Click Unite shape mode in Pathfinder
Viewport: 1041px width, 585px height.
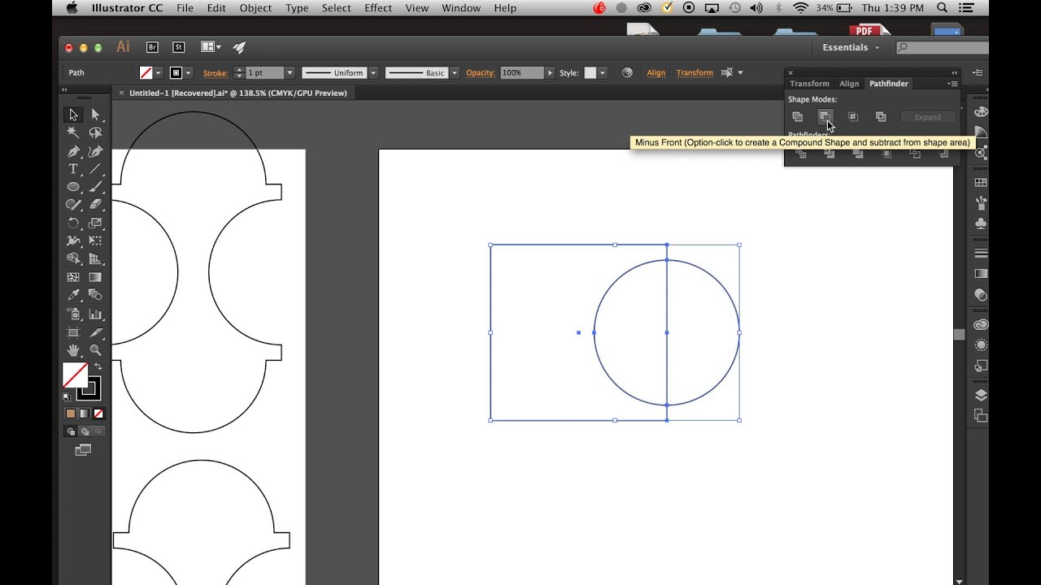pos(798,117)
